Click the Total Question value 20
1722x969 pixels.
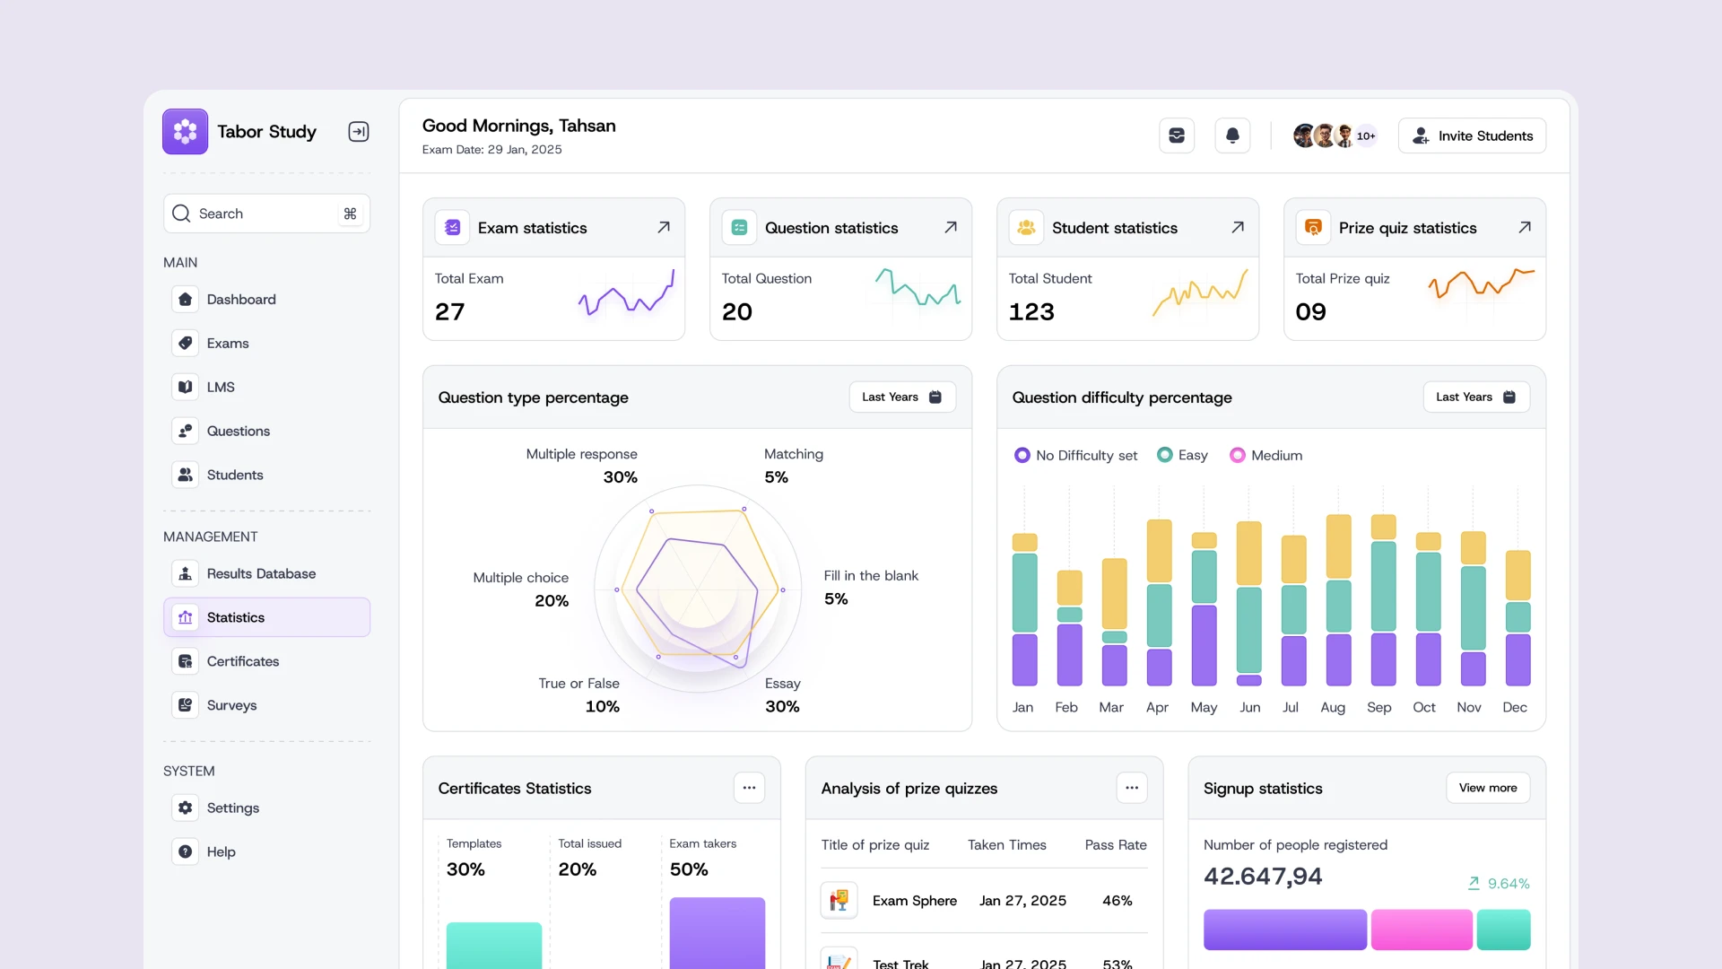point(737,311)
